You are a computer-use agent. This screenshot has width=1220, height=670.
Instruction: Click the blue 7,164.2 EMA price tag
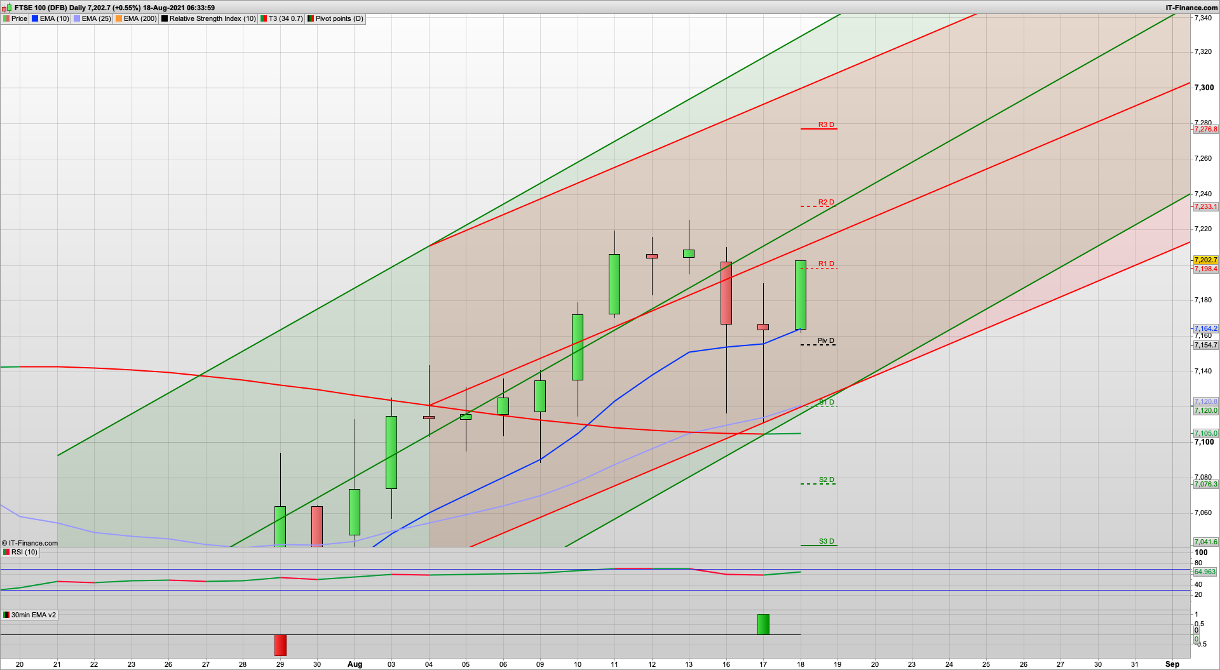pos(1205,328)
